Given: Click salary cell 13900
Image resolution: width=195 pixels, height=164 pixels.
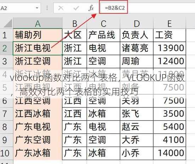Looking at the screenshot, I should 170,48.
